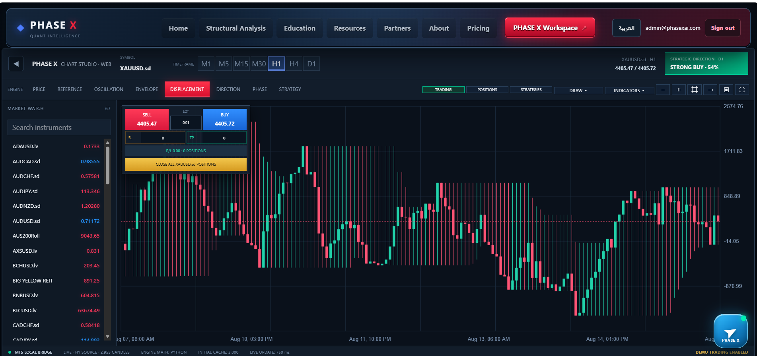Open the About nav item
This screenshot has width=757, height=356.
[x=439, y=28]
